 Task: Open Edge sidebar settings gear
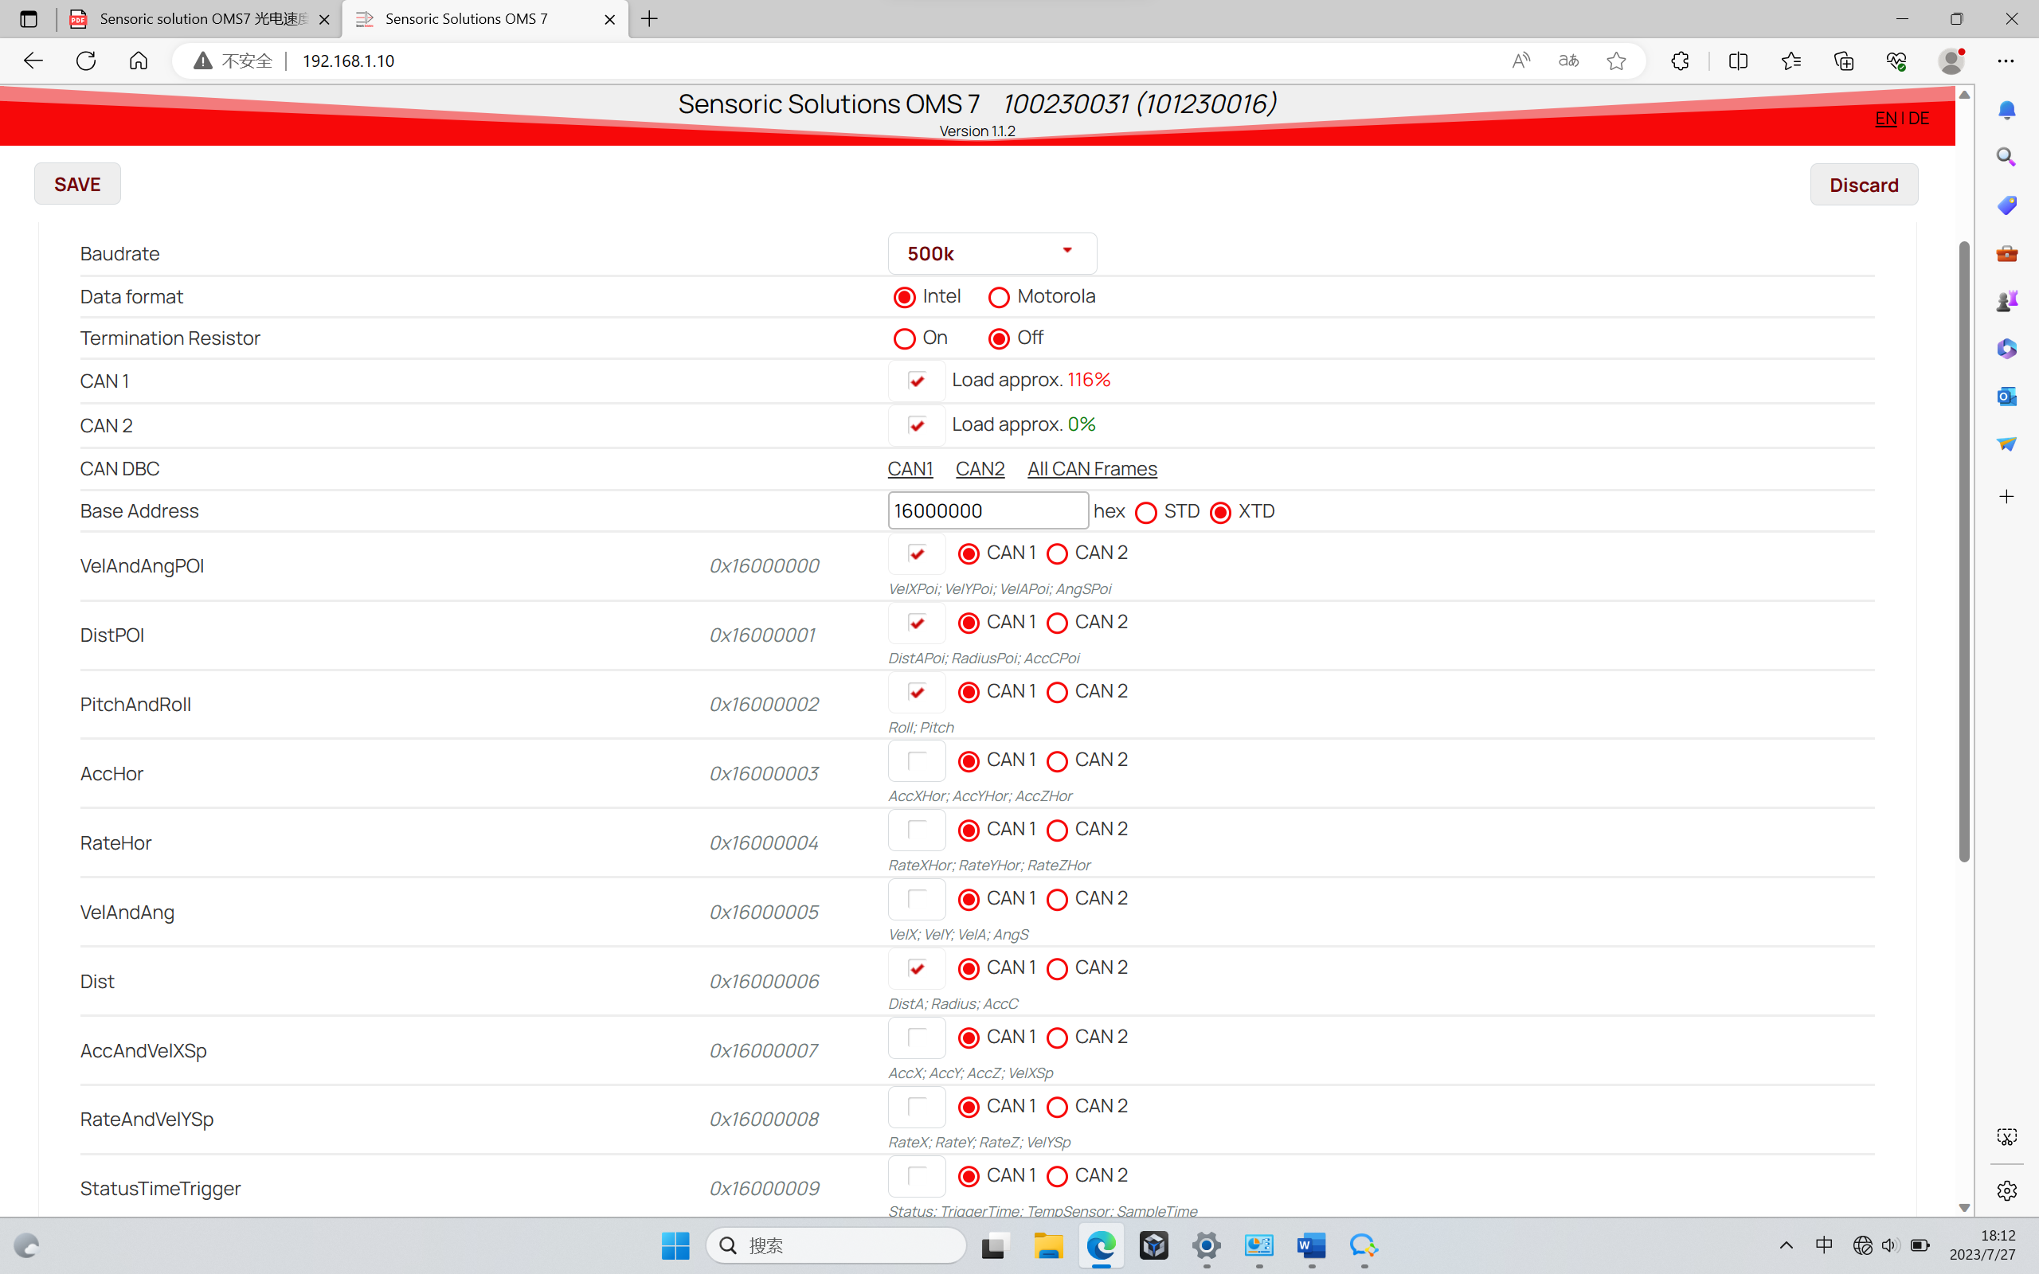click(2006, 1190)
